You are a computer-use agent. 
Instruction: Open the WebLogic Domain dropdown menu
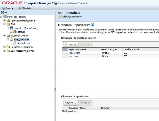point(72,17)
